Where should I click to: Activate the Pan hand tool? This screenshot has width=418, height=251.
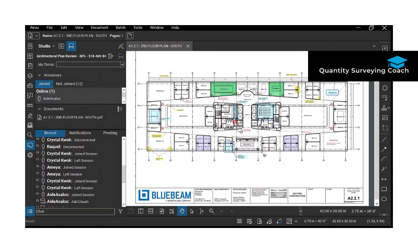click(x=182, y=211)
